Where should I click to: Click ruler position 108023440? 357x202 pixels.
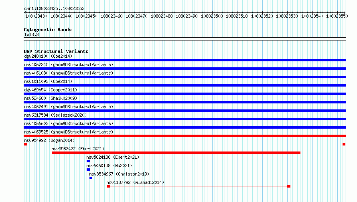pyautogui.click(x=61, y=16)
